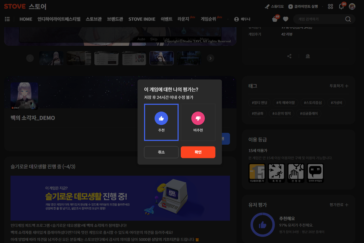Open 인디하이라이트페스티벌 menu

click(x=59, y=19)
